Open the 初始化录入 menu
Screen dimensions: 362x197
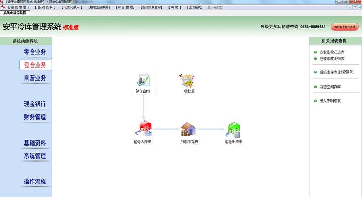pyautogui.click(x=72, y=7)
